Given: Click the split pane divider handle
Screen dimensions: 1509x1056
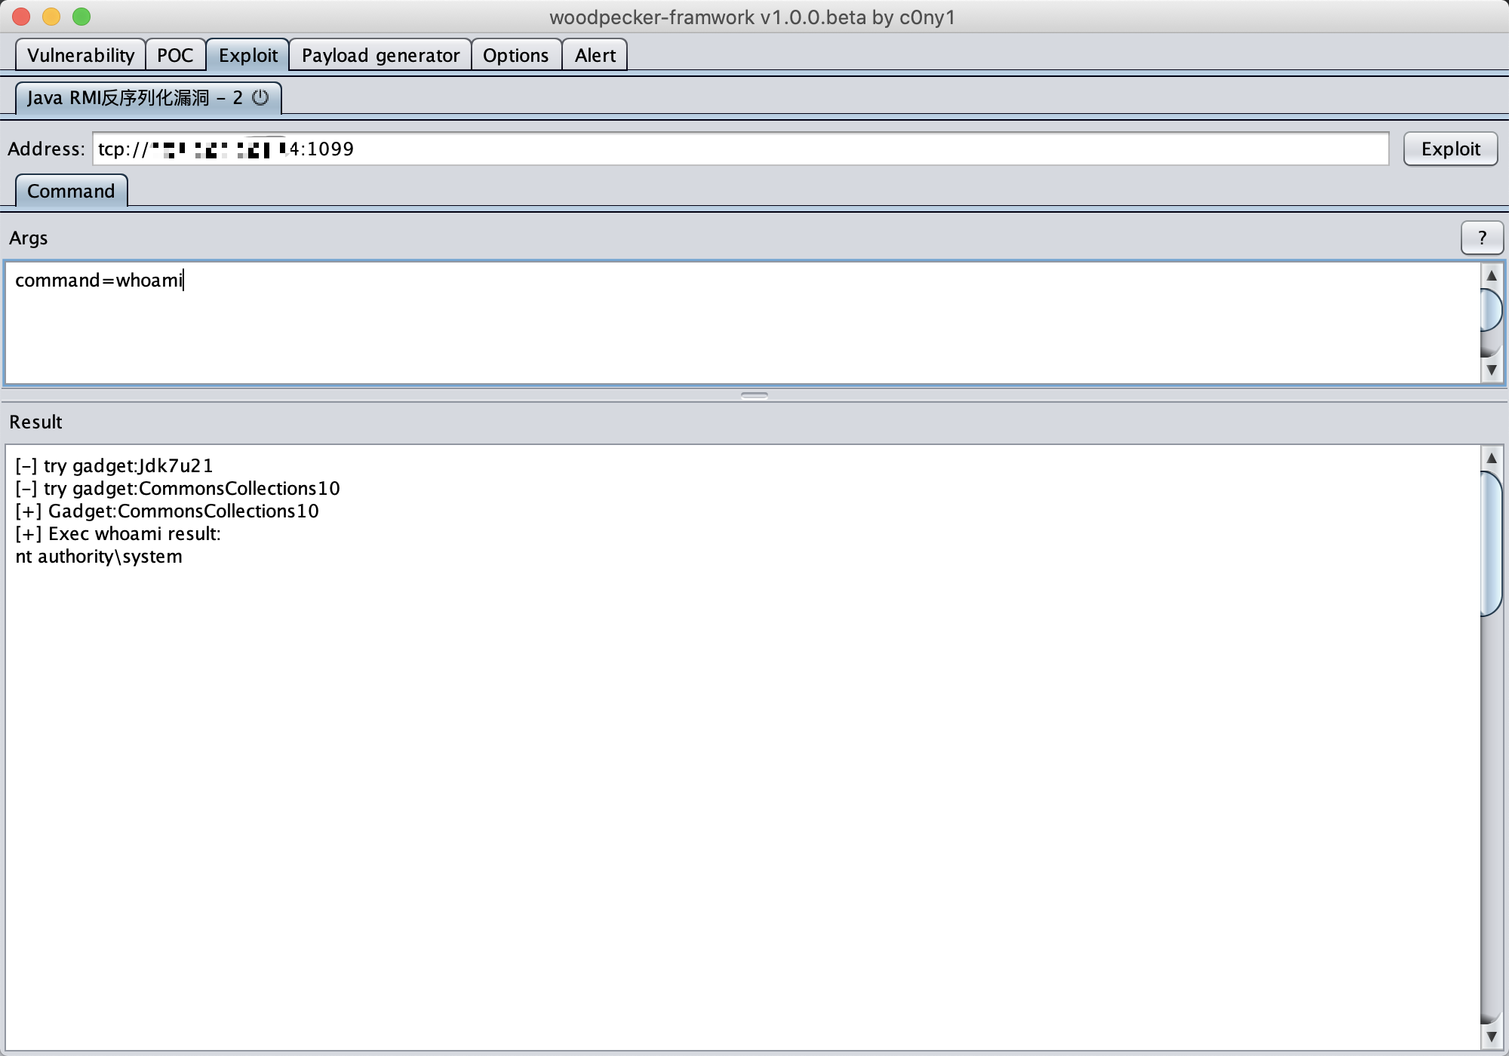Looking at the screenshot, I should [754, 395].
